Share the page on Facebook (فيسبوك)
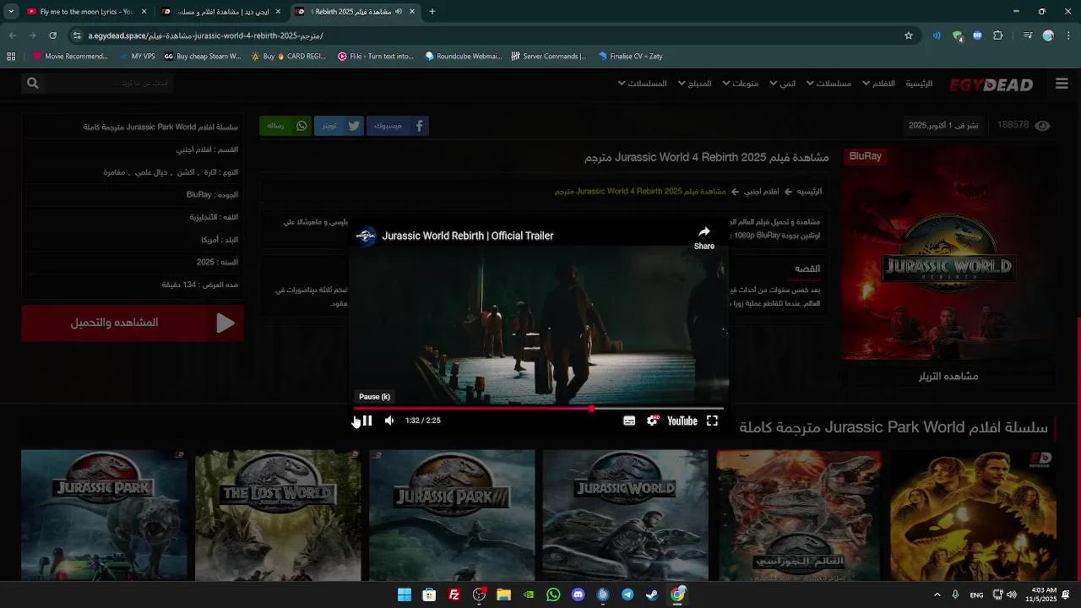Screen dimensions: 1081x608 click(398, 126)
